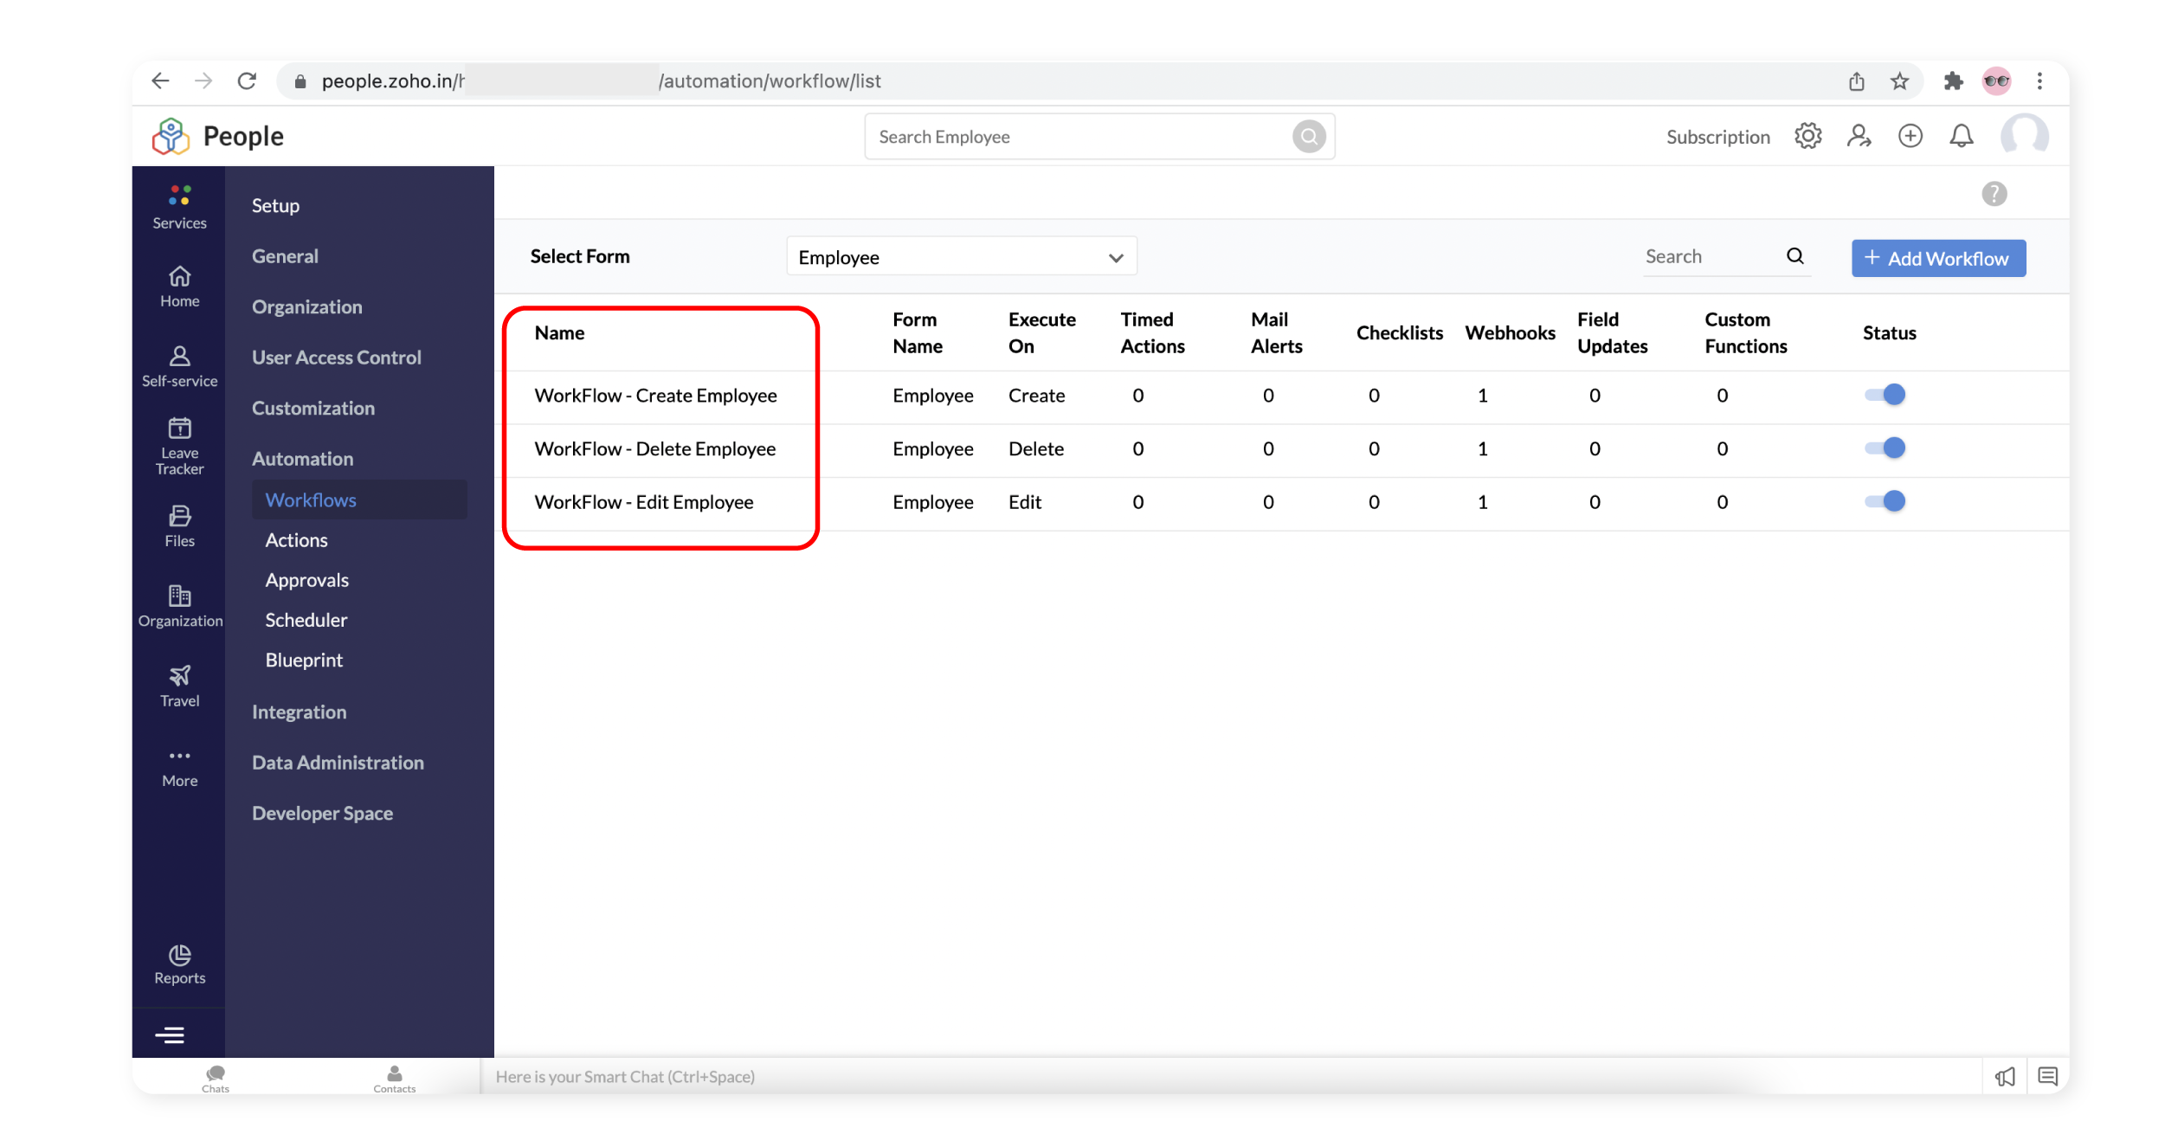Toggle status of Create Employee workflow

1885,395
